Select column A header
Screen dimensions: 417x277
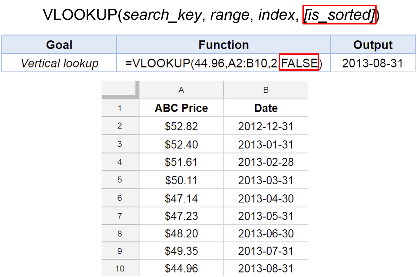point(181,90)
